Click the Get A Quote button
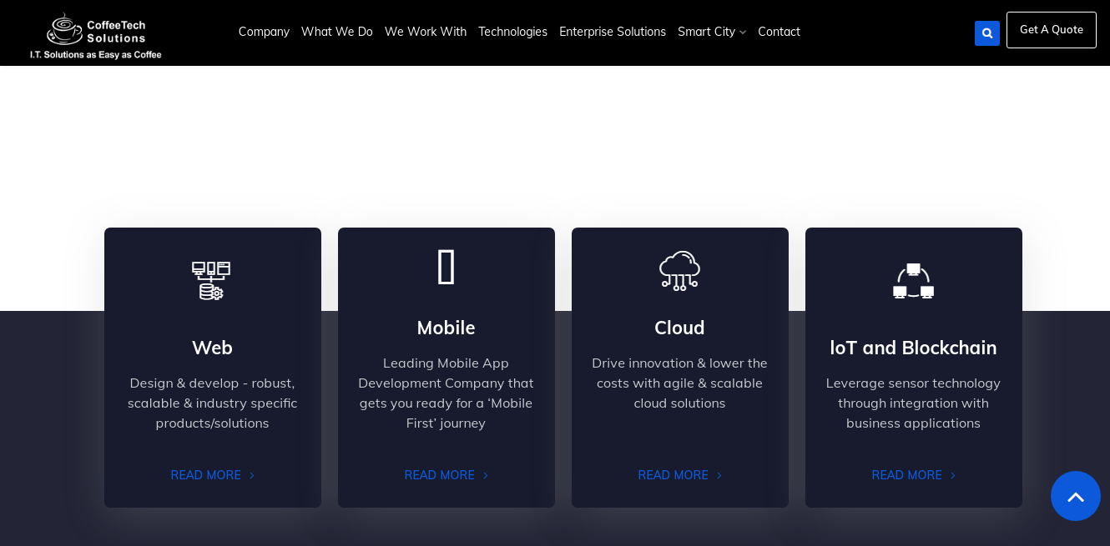Viewport: 1110px width, 546px height. point(1051,30)
